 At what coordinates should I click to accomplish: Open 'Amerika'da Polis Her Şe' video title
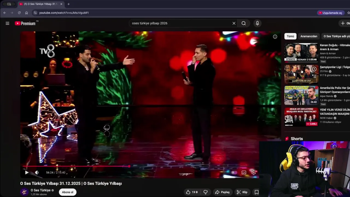335,90
